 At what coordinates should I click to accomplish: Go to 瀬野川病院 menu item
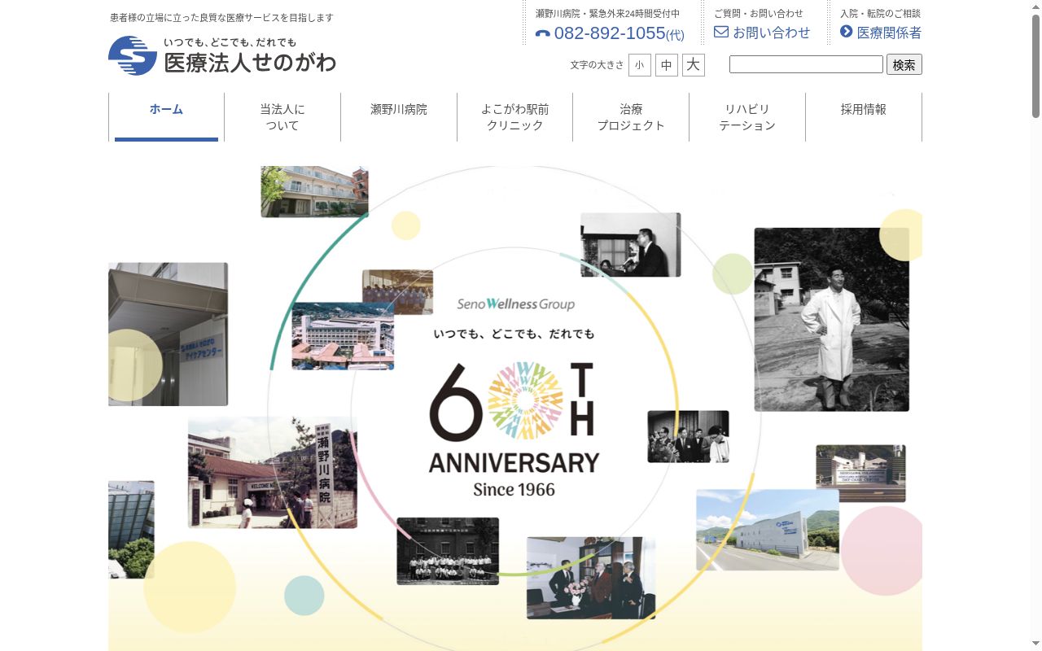[399, 116]
